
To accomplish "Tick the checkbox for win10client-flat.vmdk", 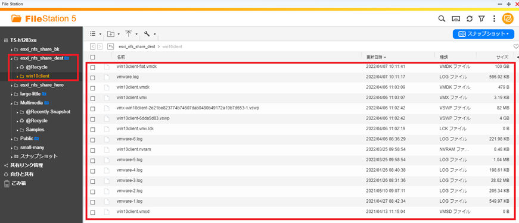I will (x=93, y=67).
